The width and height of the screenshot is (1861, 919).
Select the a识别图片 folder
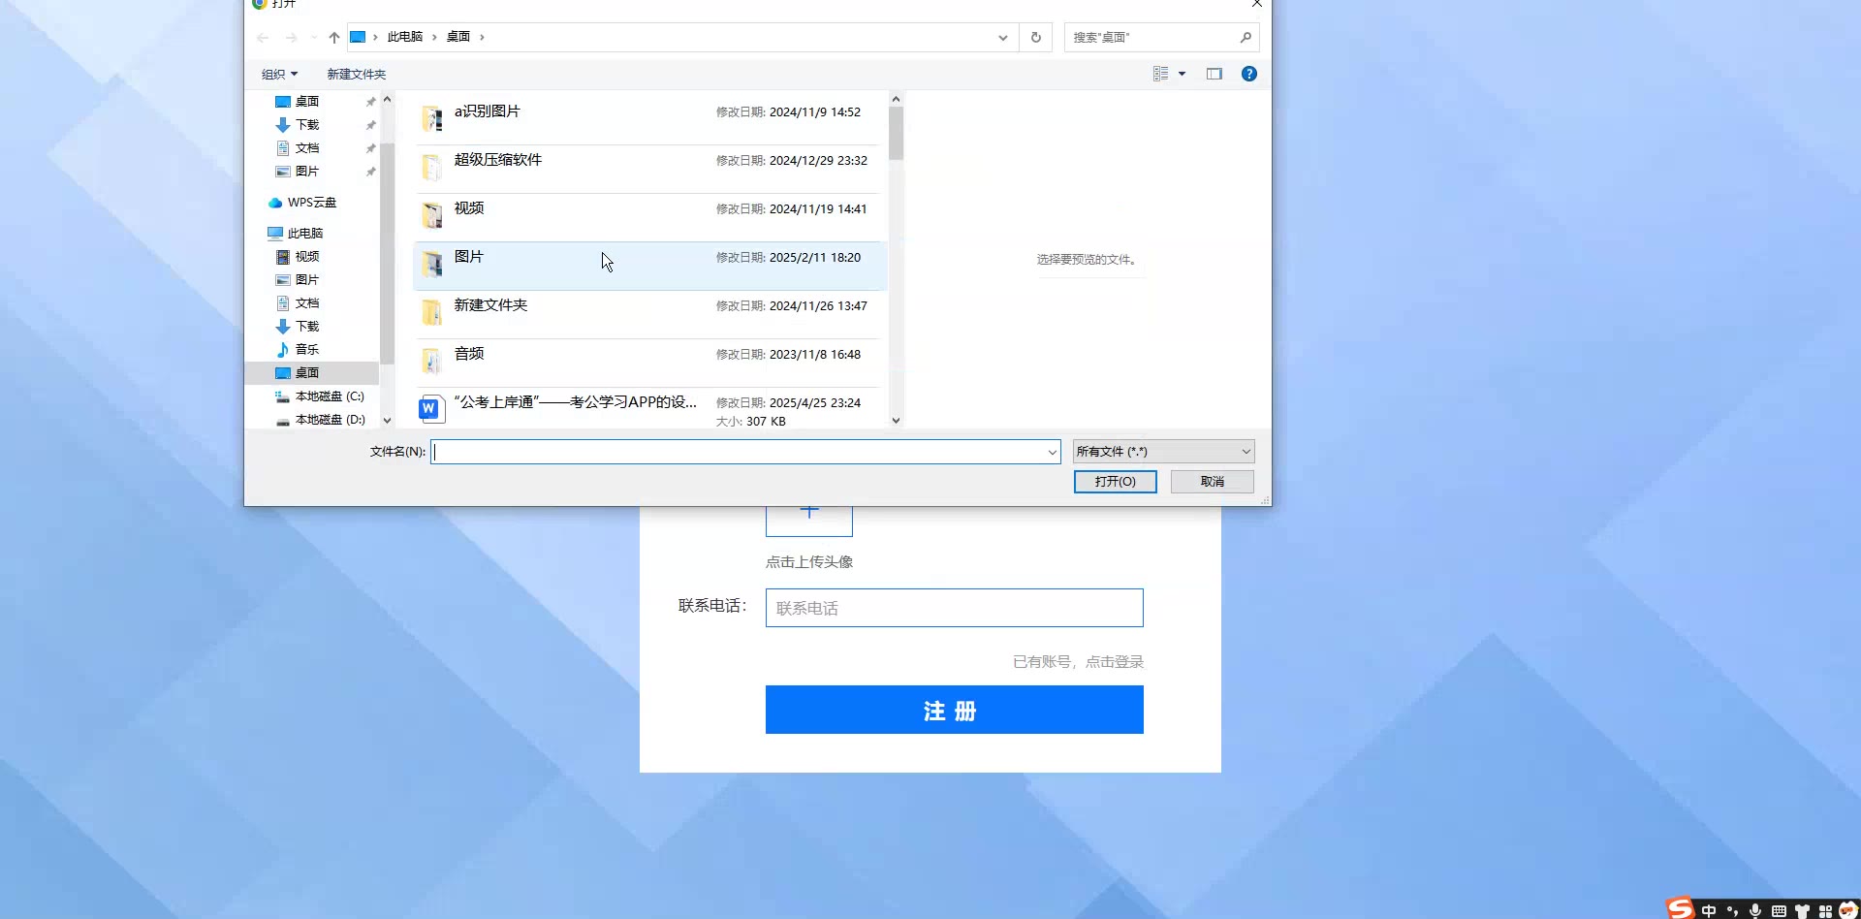[x=649, y=120]
